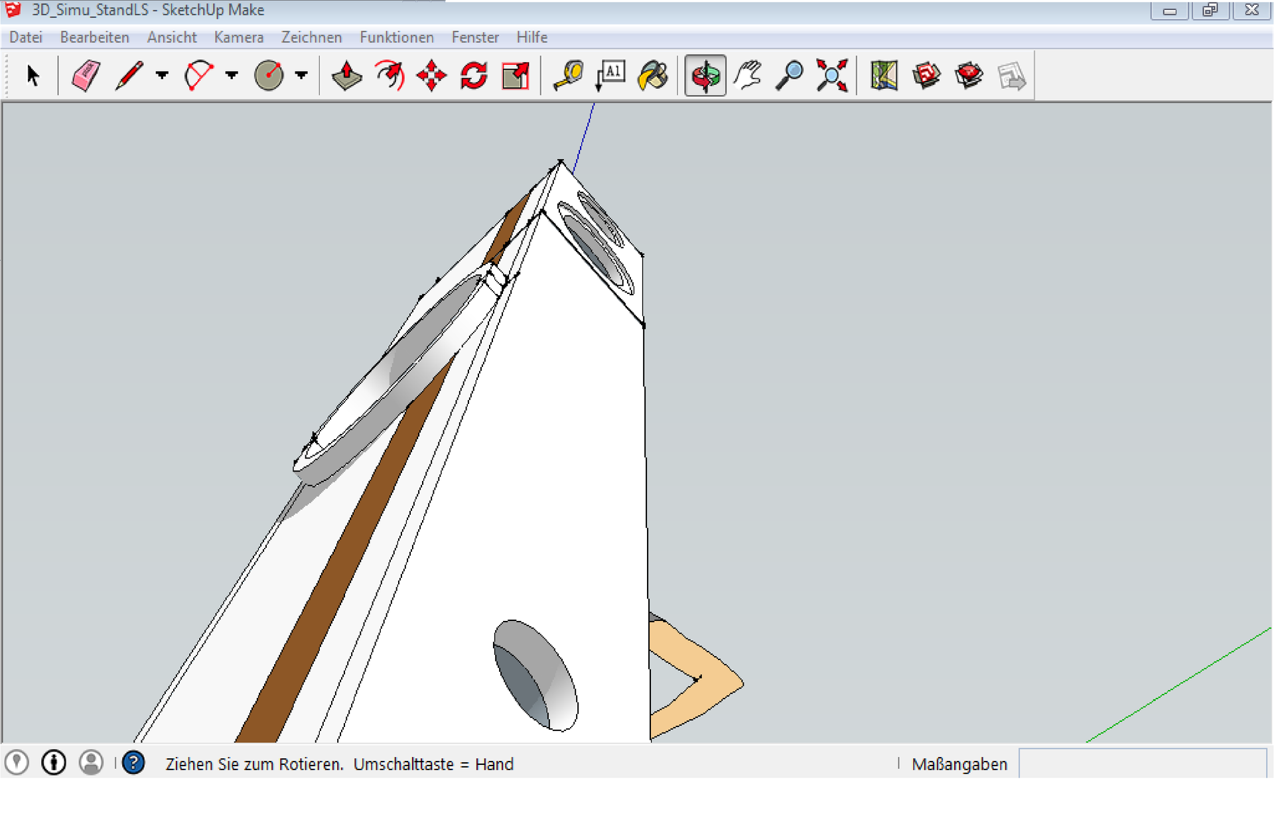
Task: Pick the pink Eraser tool
Action: coord(86,76)
